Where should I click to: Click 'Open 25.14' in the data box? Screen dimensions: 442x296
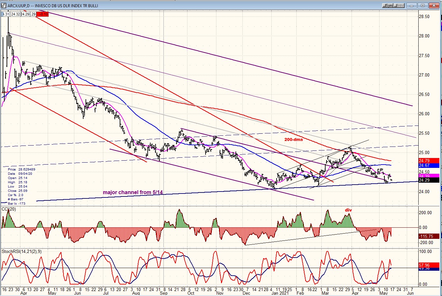(x=18, y=178)
